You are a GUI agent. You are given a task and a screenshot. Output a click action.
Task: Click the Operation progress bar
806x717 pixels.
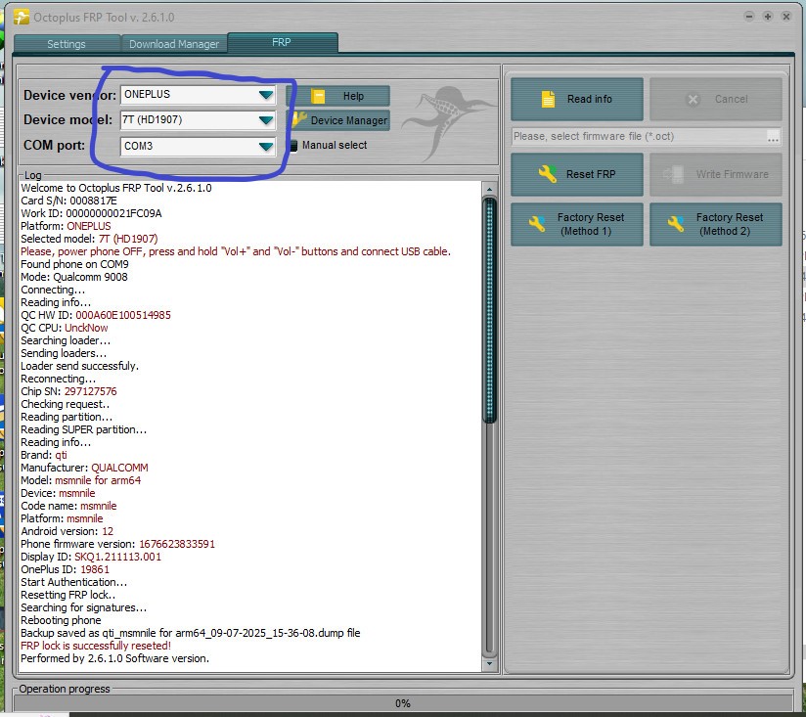click(403, 703)
